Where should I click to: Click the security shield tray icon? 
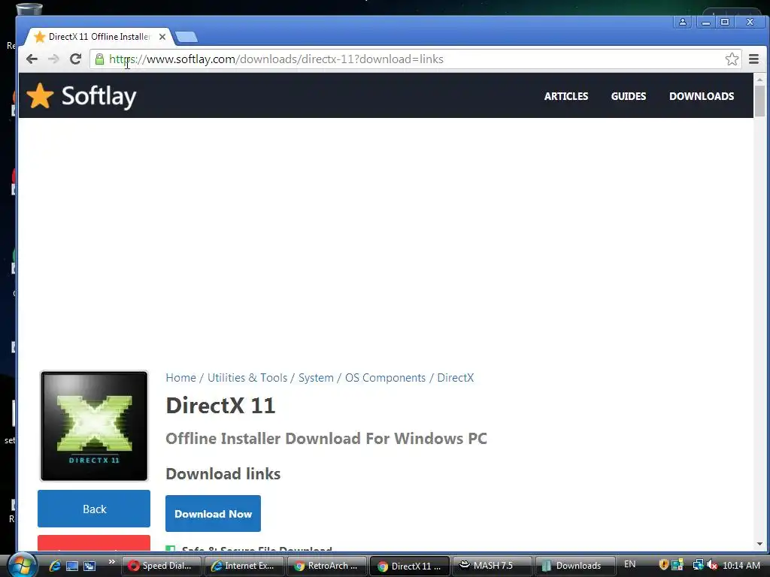(x=663, y=565)
